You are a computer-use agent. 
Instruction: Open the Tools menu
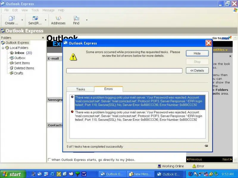tap(35, 10)
